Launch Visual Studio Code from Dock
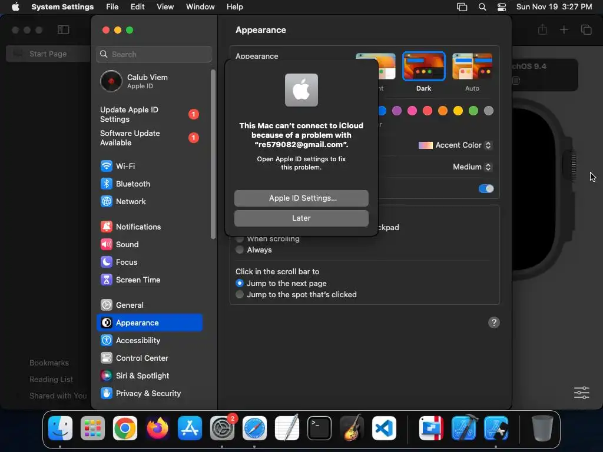The width and height of the screenshot is (603, 452). (384, 428)
